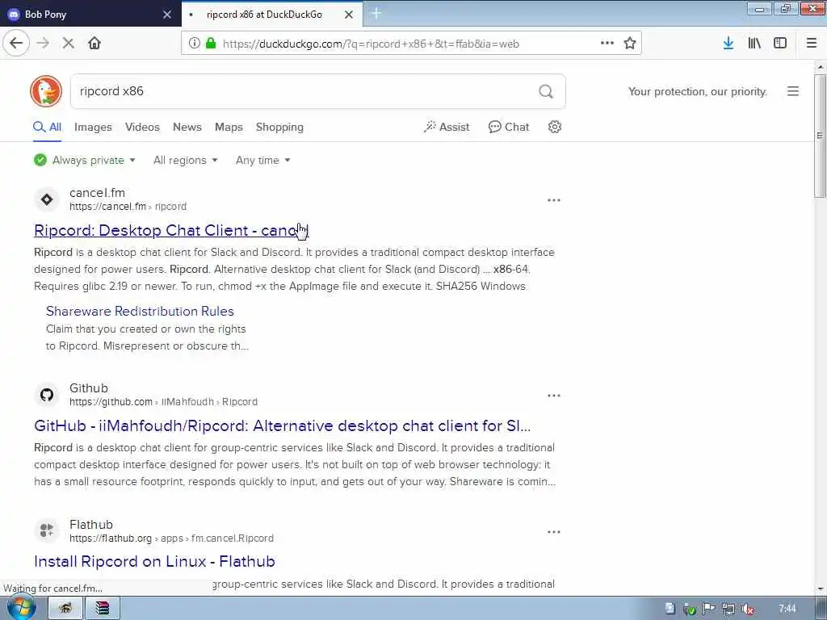This screenshot has height=620, width=827.
Task: Open Shareware Redistribution Rules link
Action: (140, 311)
